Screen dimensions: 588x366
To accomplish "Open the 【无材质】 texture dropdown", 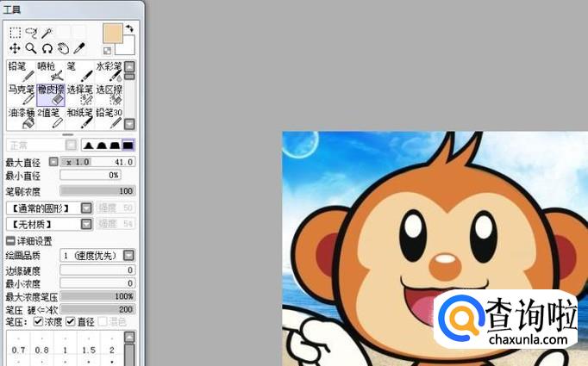I will click(49, 224).
